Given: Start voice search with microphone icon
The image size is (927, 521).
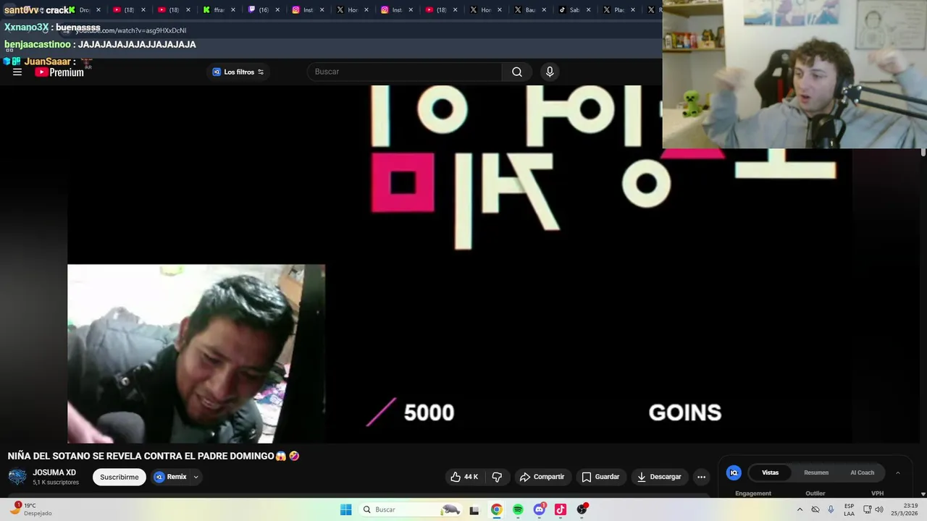Looking at the screenshot, I should 550,72.
